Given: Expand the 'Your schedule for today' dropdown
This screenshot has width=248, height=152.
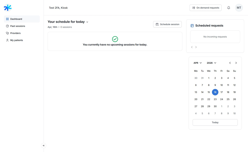Looking at the screenshot, I should point(87,22).
